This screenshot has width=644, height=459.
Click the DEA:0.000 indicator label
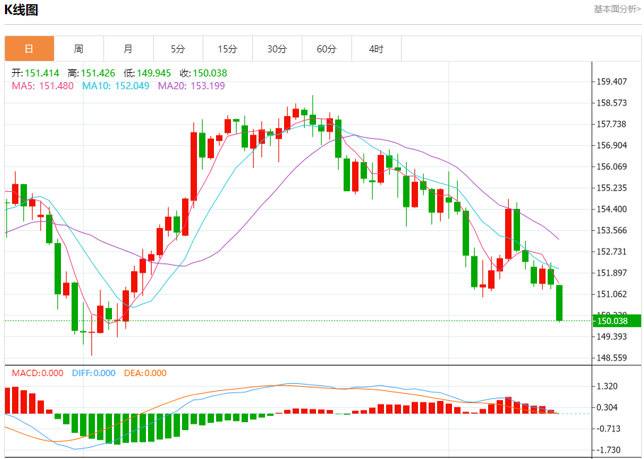(x=145, y=373)
